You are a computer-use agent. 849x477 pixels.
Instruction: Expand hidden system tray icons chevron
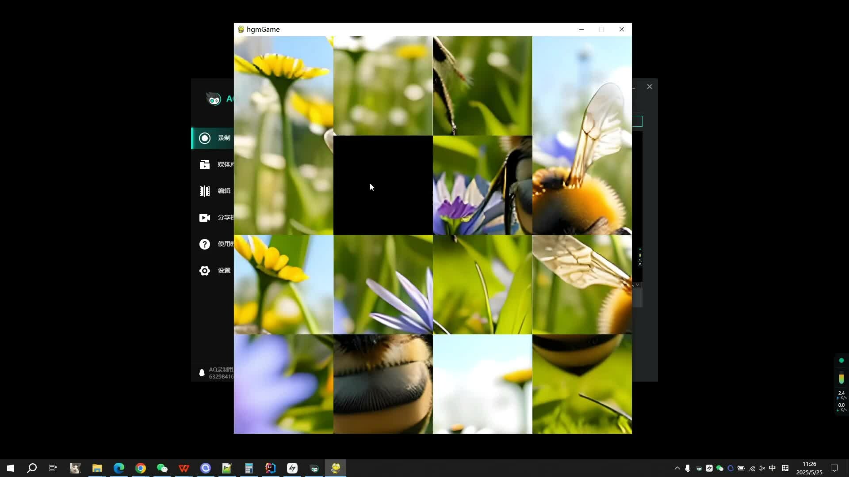coord(677,468)
